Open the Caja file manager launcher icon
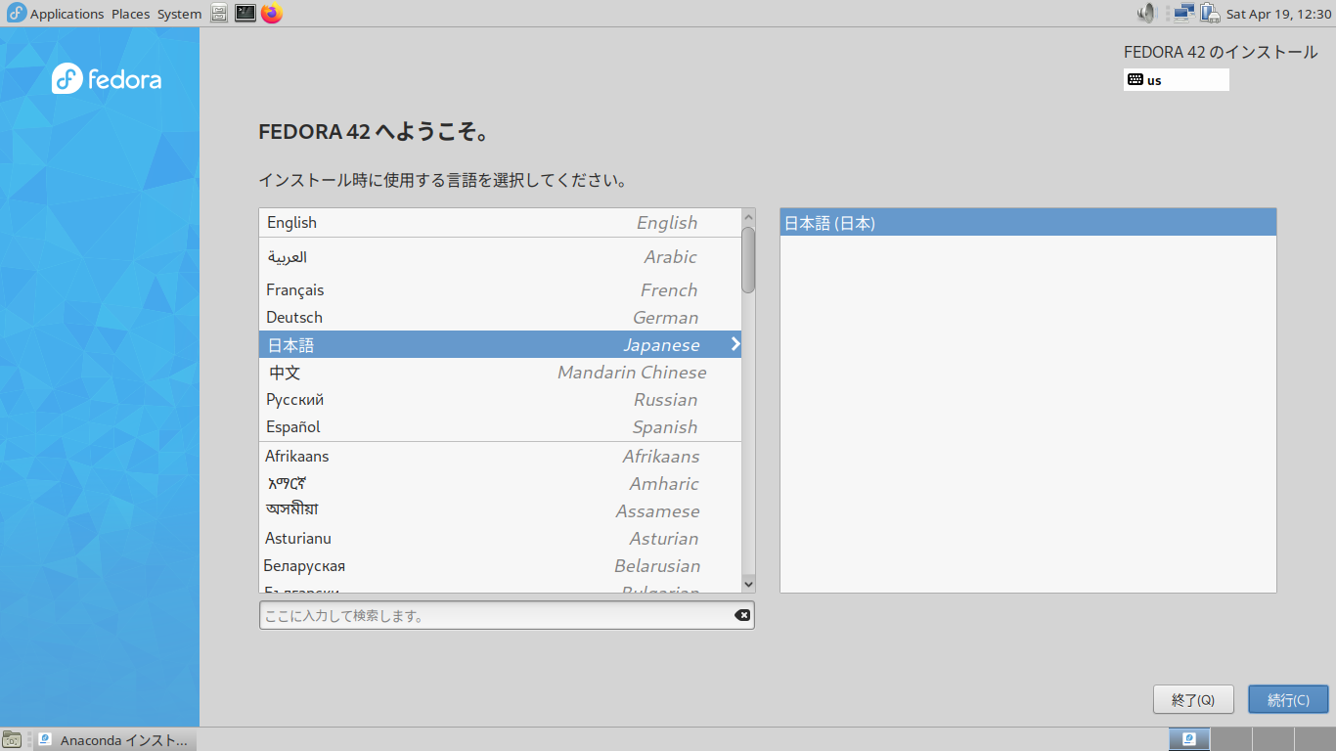 219,14
